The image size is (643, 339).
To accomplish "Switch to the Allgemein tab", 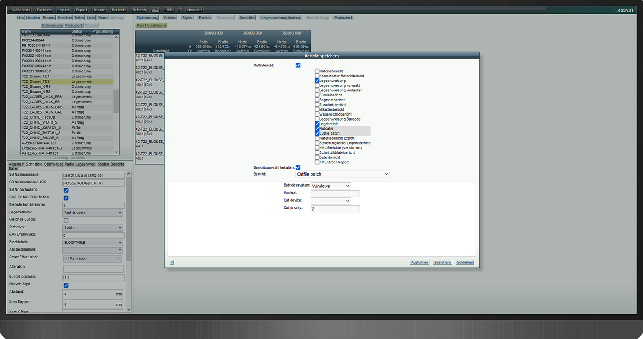I will 16,164.
